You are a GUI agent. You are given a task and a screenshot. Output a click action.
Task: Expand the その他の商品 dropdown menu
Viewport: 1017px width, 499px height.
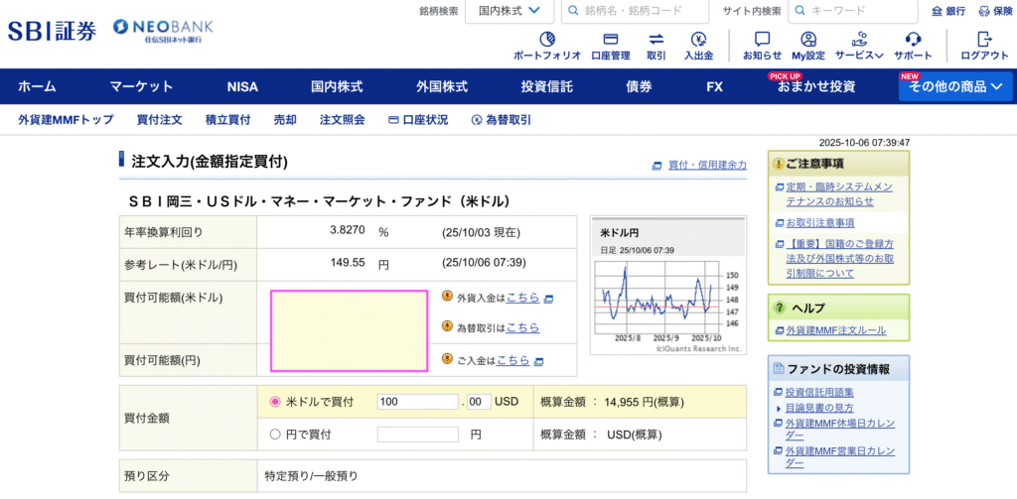click(955, 86)
